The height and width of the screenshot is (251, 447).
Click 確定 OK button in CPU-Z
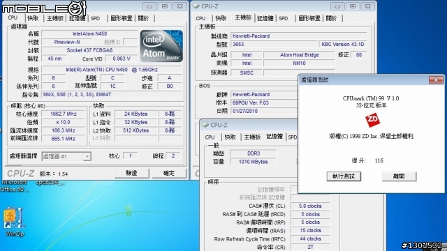click(169, 173)
